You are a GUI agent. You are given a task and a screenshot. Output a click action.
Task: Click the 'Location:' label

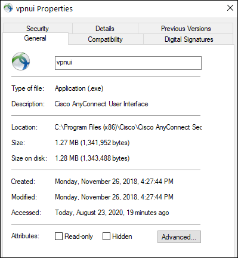click(x=24, y=127)
